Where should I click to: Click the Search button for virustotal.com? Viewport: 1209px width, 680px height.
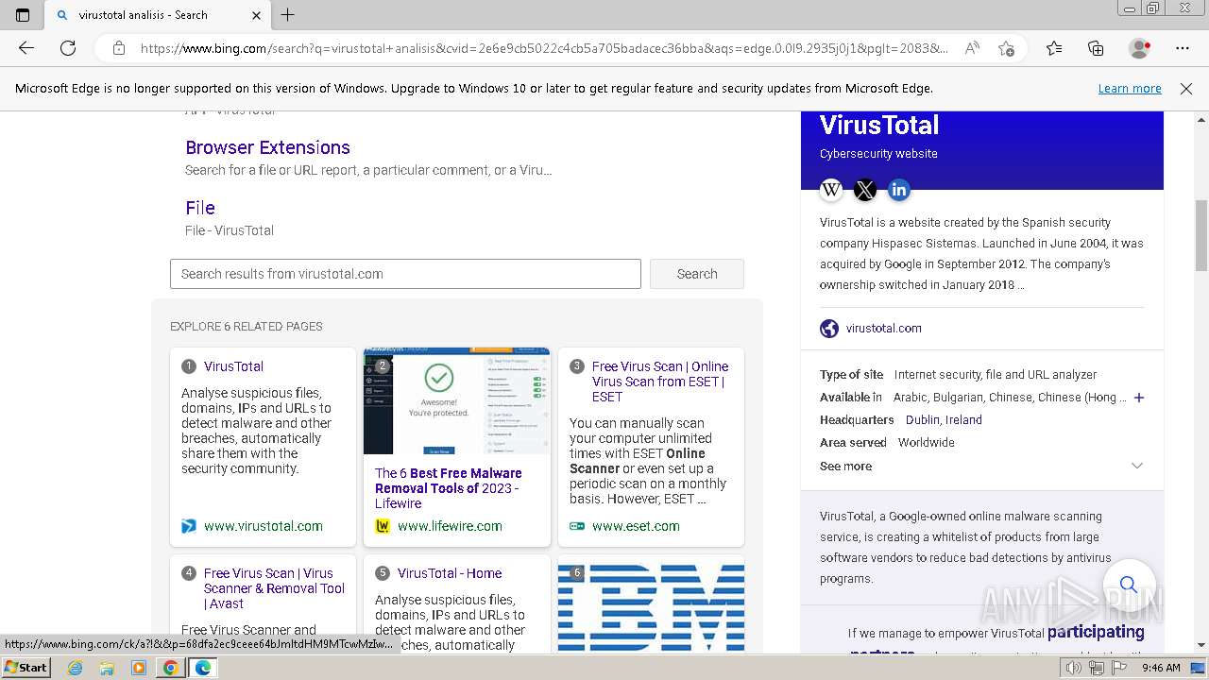697,274
